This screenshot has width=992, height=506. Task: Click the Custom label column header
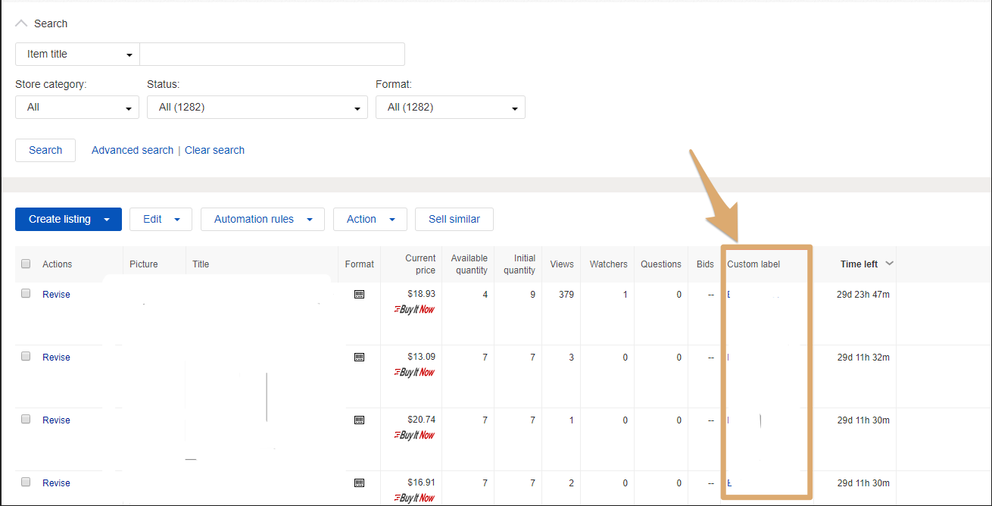(753, 264)
